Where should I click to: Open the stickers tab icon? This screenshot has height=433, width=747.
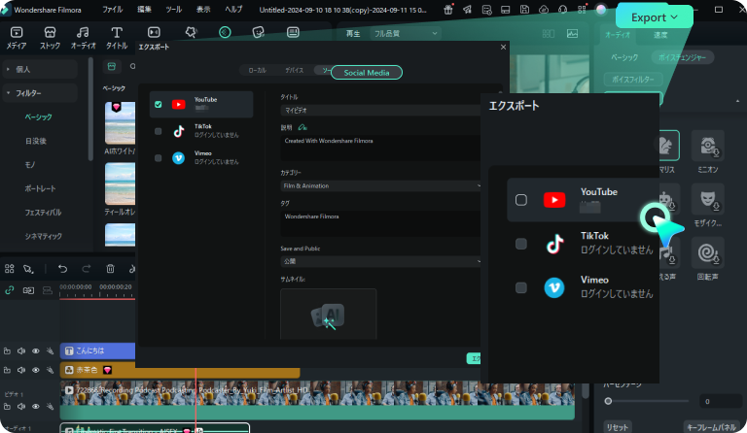point(258,32)
